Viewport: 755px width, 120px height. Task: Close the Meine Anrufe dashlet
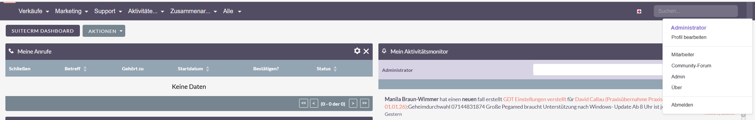coord(366,51)
